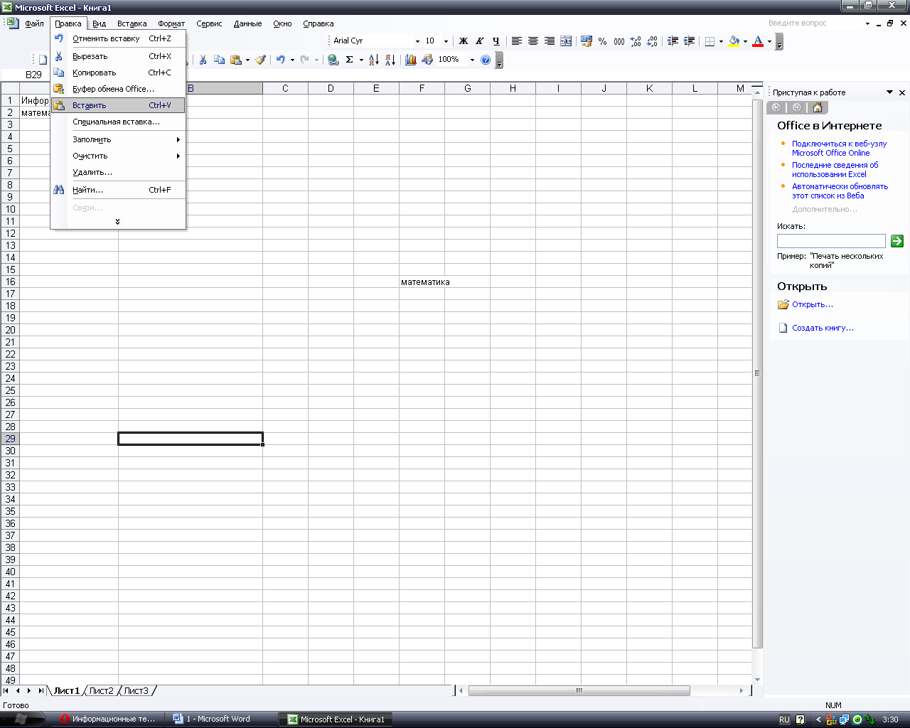The height and width of the screenshot is (728, 910).
Task: Click the Decrease Decimal icon
Action: pos(652,41)
